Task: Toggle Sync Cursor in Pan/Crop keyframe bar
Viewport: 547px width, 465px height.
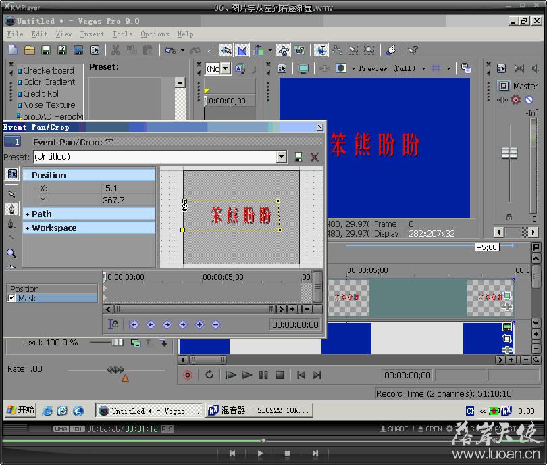Action: tap(113, 324)
